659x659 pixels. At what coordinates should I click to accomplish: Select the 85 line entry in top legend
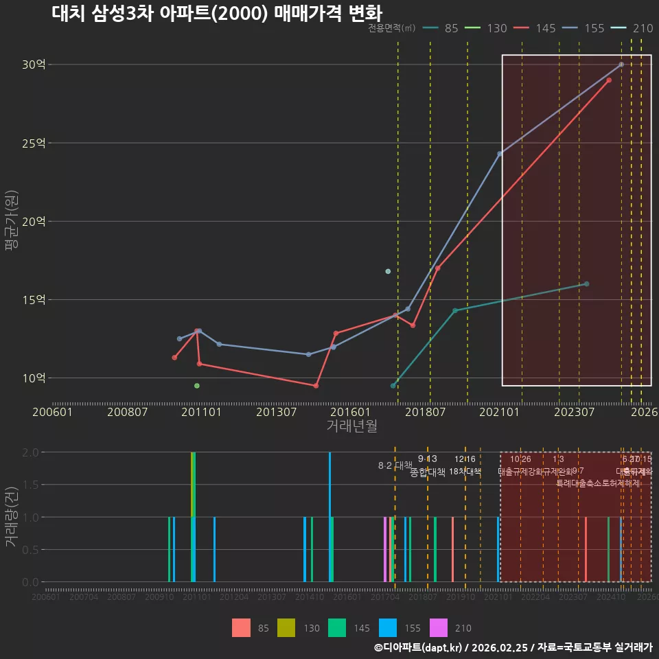pyautogui.click(x=440, y=28)
